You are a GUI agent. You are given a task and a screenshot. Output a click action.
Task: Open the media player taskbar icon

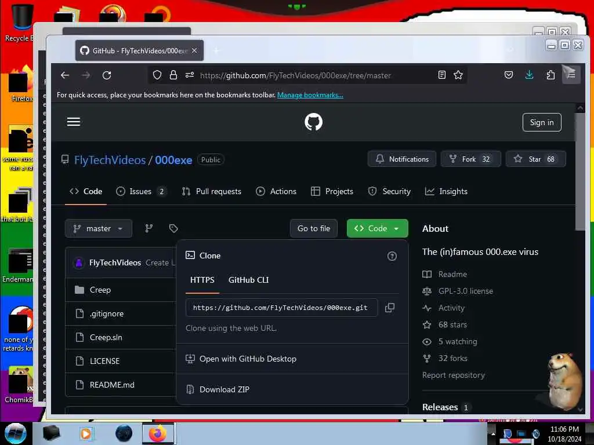pos(86,433)
